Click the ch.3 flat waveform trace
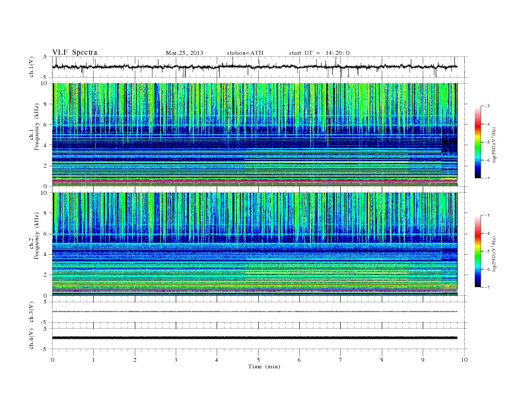Screen dimensions: 523x404 tap(254, 312)
